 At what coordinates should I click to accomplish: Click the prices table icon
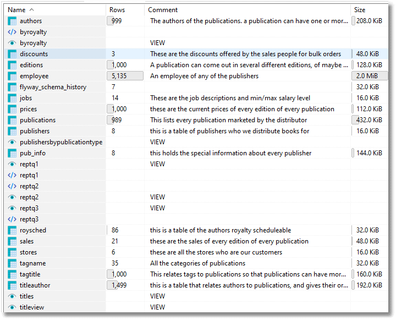12,109
